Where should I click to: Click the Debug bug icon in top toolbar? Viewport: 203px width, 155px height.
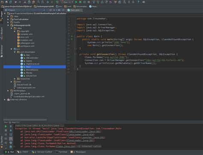tap(80, 2)
